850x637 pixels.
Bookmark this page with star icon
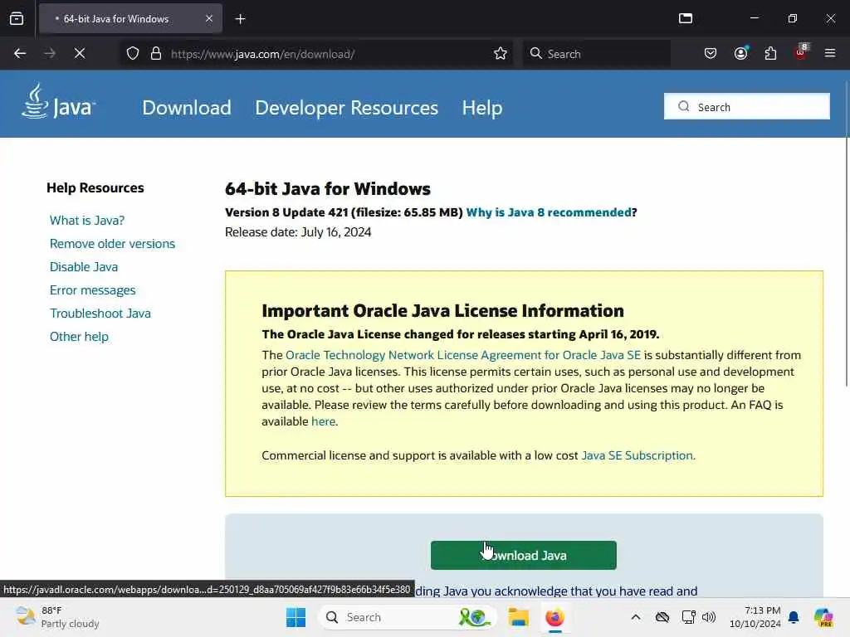click(501, 53)
